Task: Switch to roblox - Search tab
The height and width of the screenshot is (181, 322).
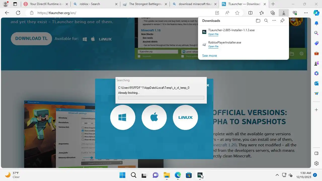Action: point(95,4)
